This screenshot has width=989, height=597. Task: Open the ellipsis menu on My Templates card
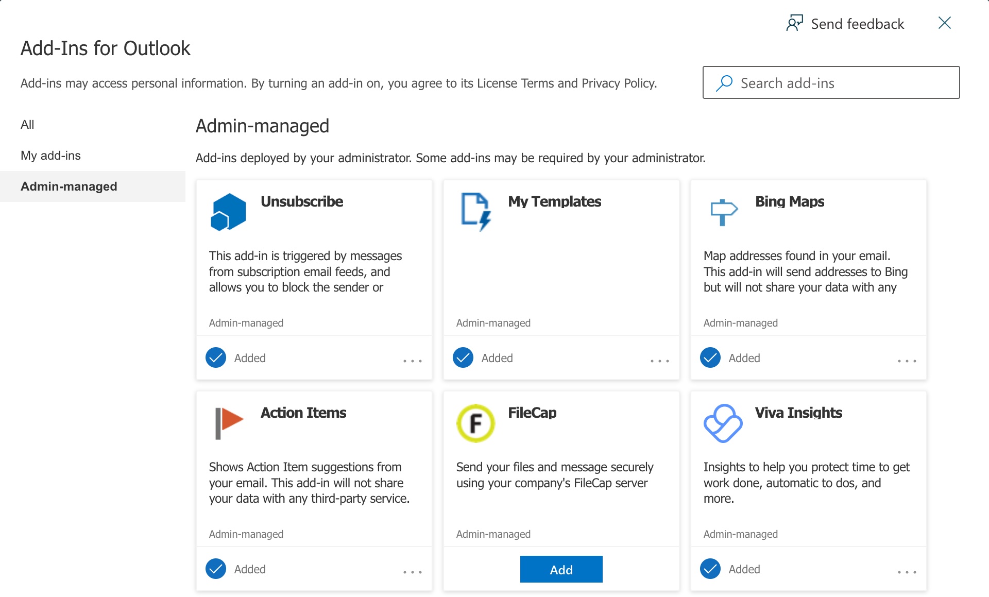[659, 361]
